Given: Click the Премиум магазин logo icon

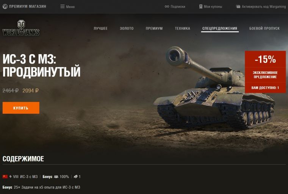Looking at the screenshot, I should click(x=5, y=6).
